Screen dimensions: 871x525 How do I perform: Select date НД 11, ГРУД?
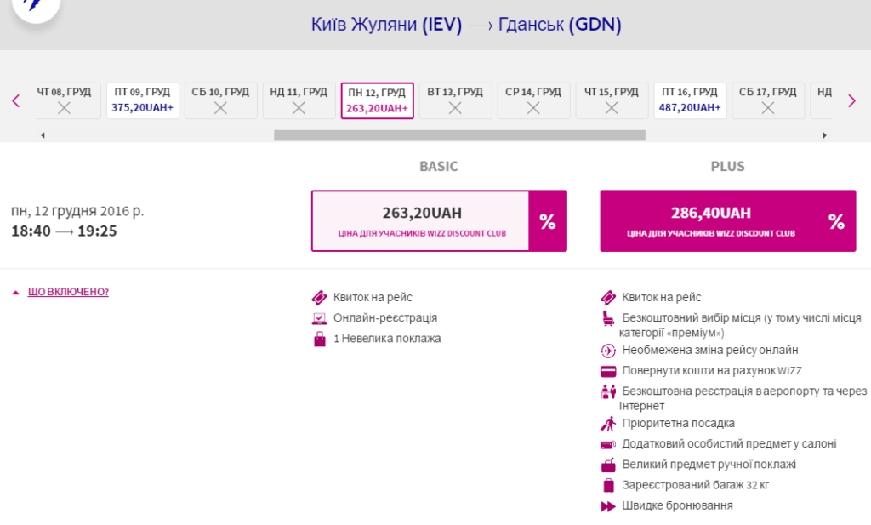(299, 100)
